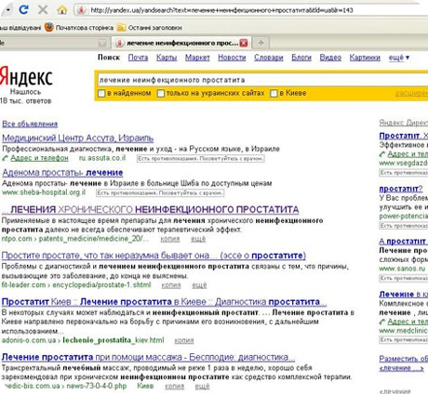Open the www.sanos.ru sidebar ad URL
Image resolution: width=428 pixels, height=394 pixels.
(402, 269)
